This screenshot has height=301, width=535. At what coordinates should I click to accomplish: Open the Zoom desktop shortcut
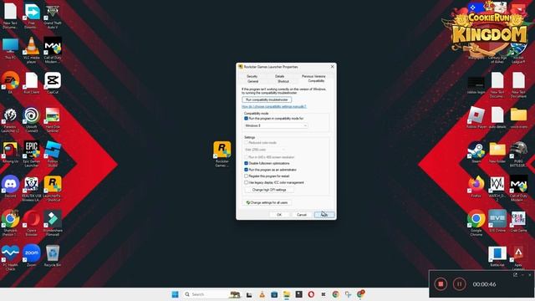[32, 255]
